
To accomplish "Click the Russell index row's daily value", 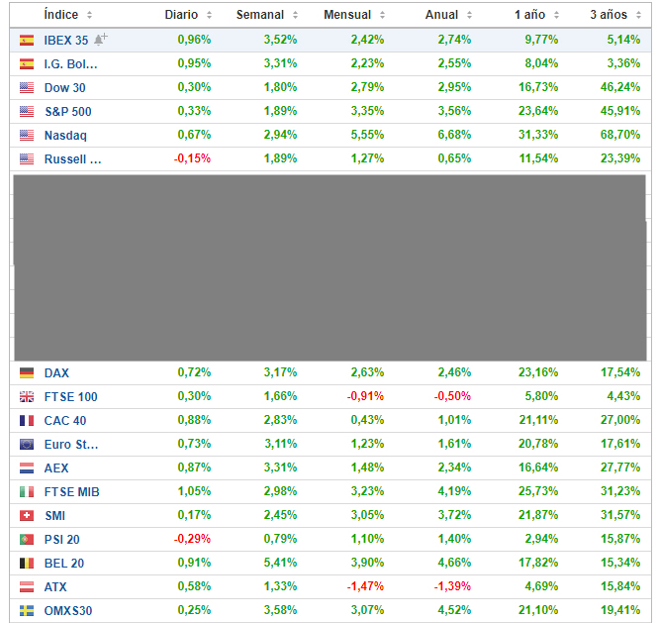I will pyautogui.click(x=194, y=159).
